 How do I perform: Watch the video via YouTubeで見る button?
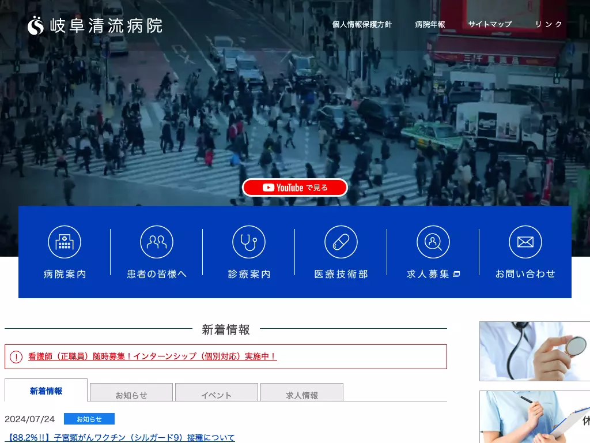(x=294, y=187)
